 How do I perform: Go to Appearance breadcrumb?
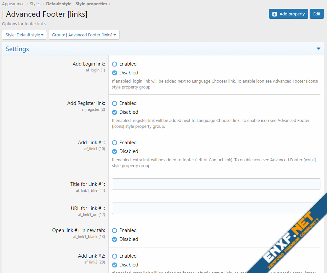click(x=13, y=4)
